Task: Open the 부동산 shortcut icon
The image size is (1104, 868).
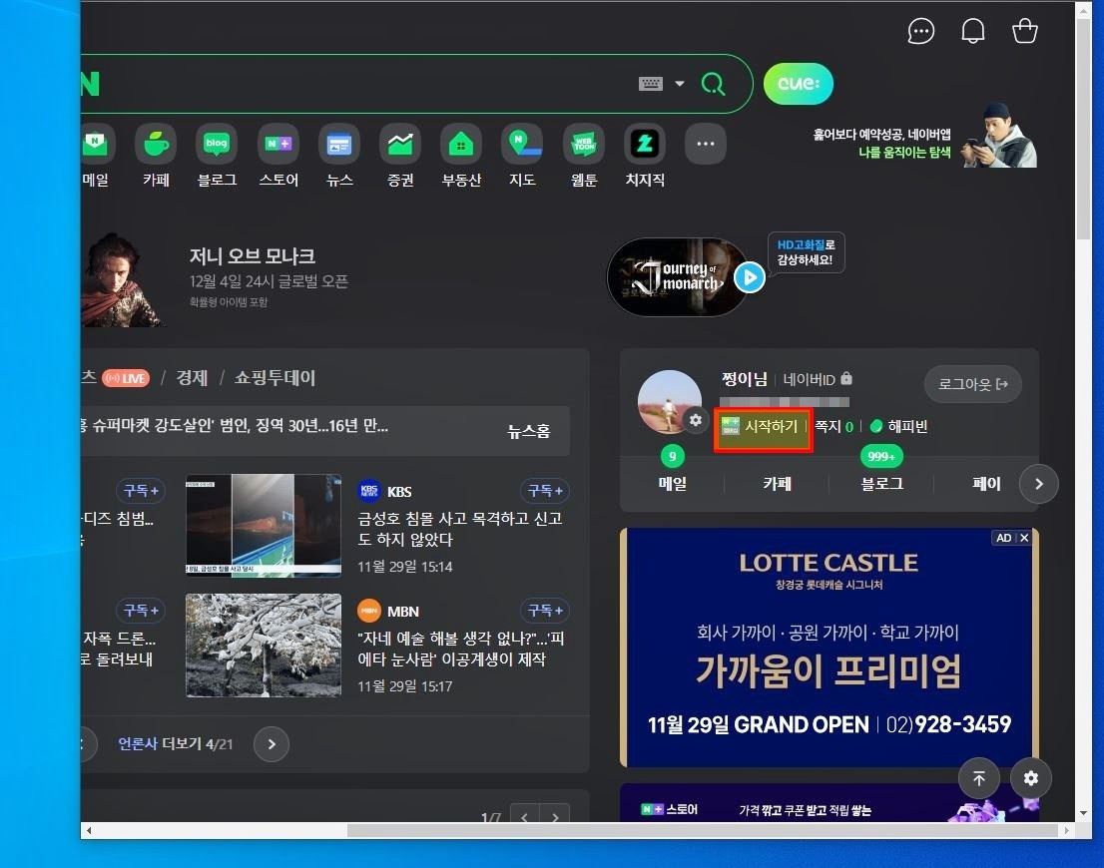Action: pos(461,144)
